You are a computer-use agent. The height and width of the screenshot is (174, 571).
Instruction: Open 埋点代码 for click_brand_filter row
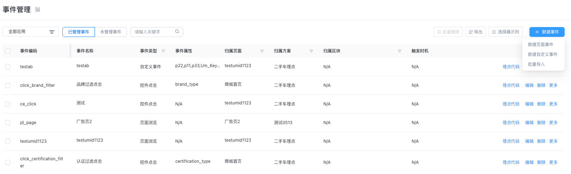tap(511, 85)
